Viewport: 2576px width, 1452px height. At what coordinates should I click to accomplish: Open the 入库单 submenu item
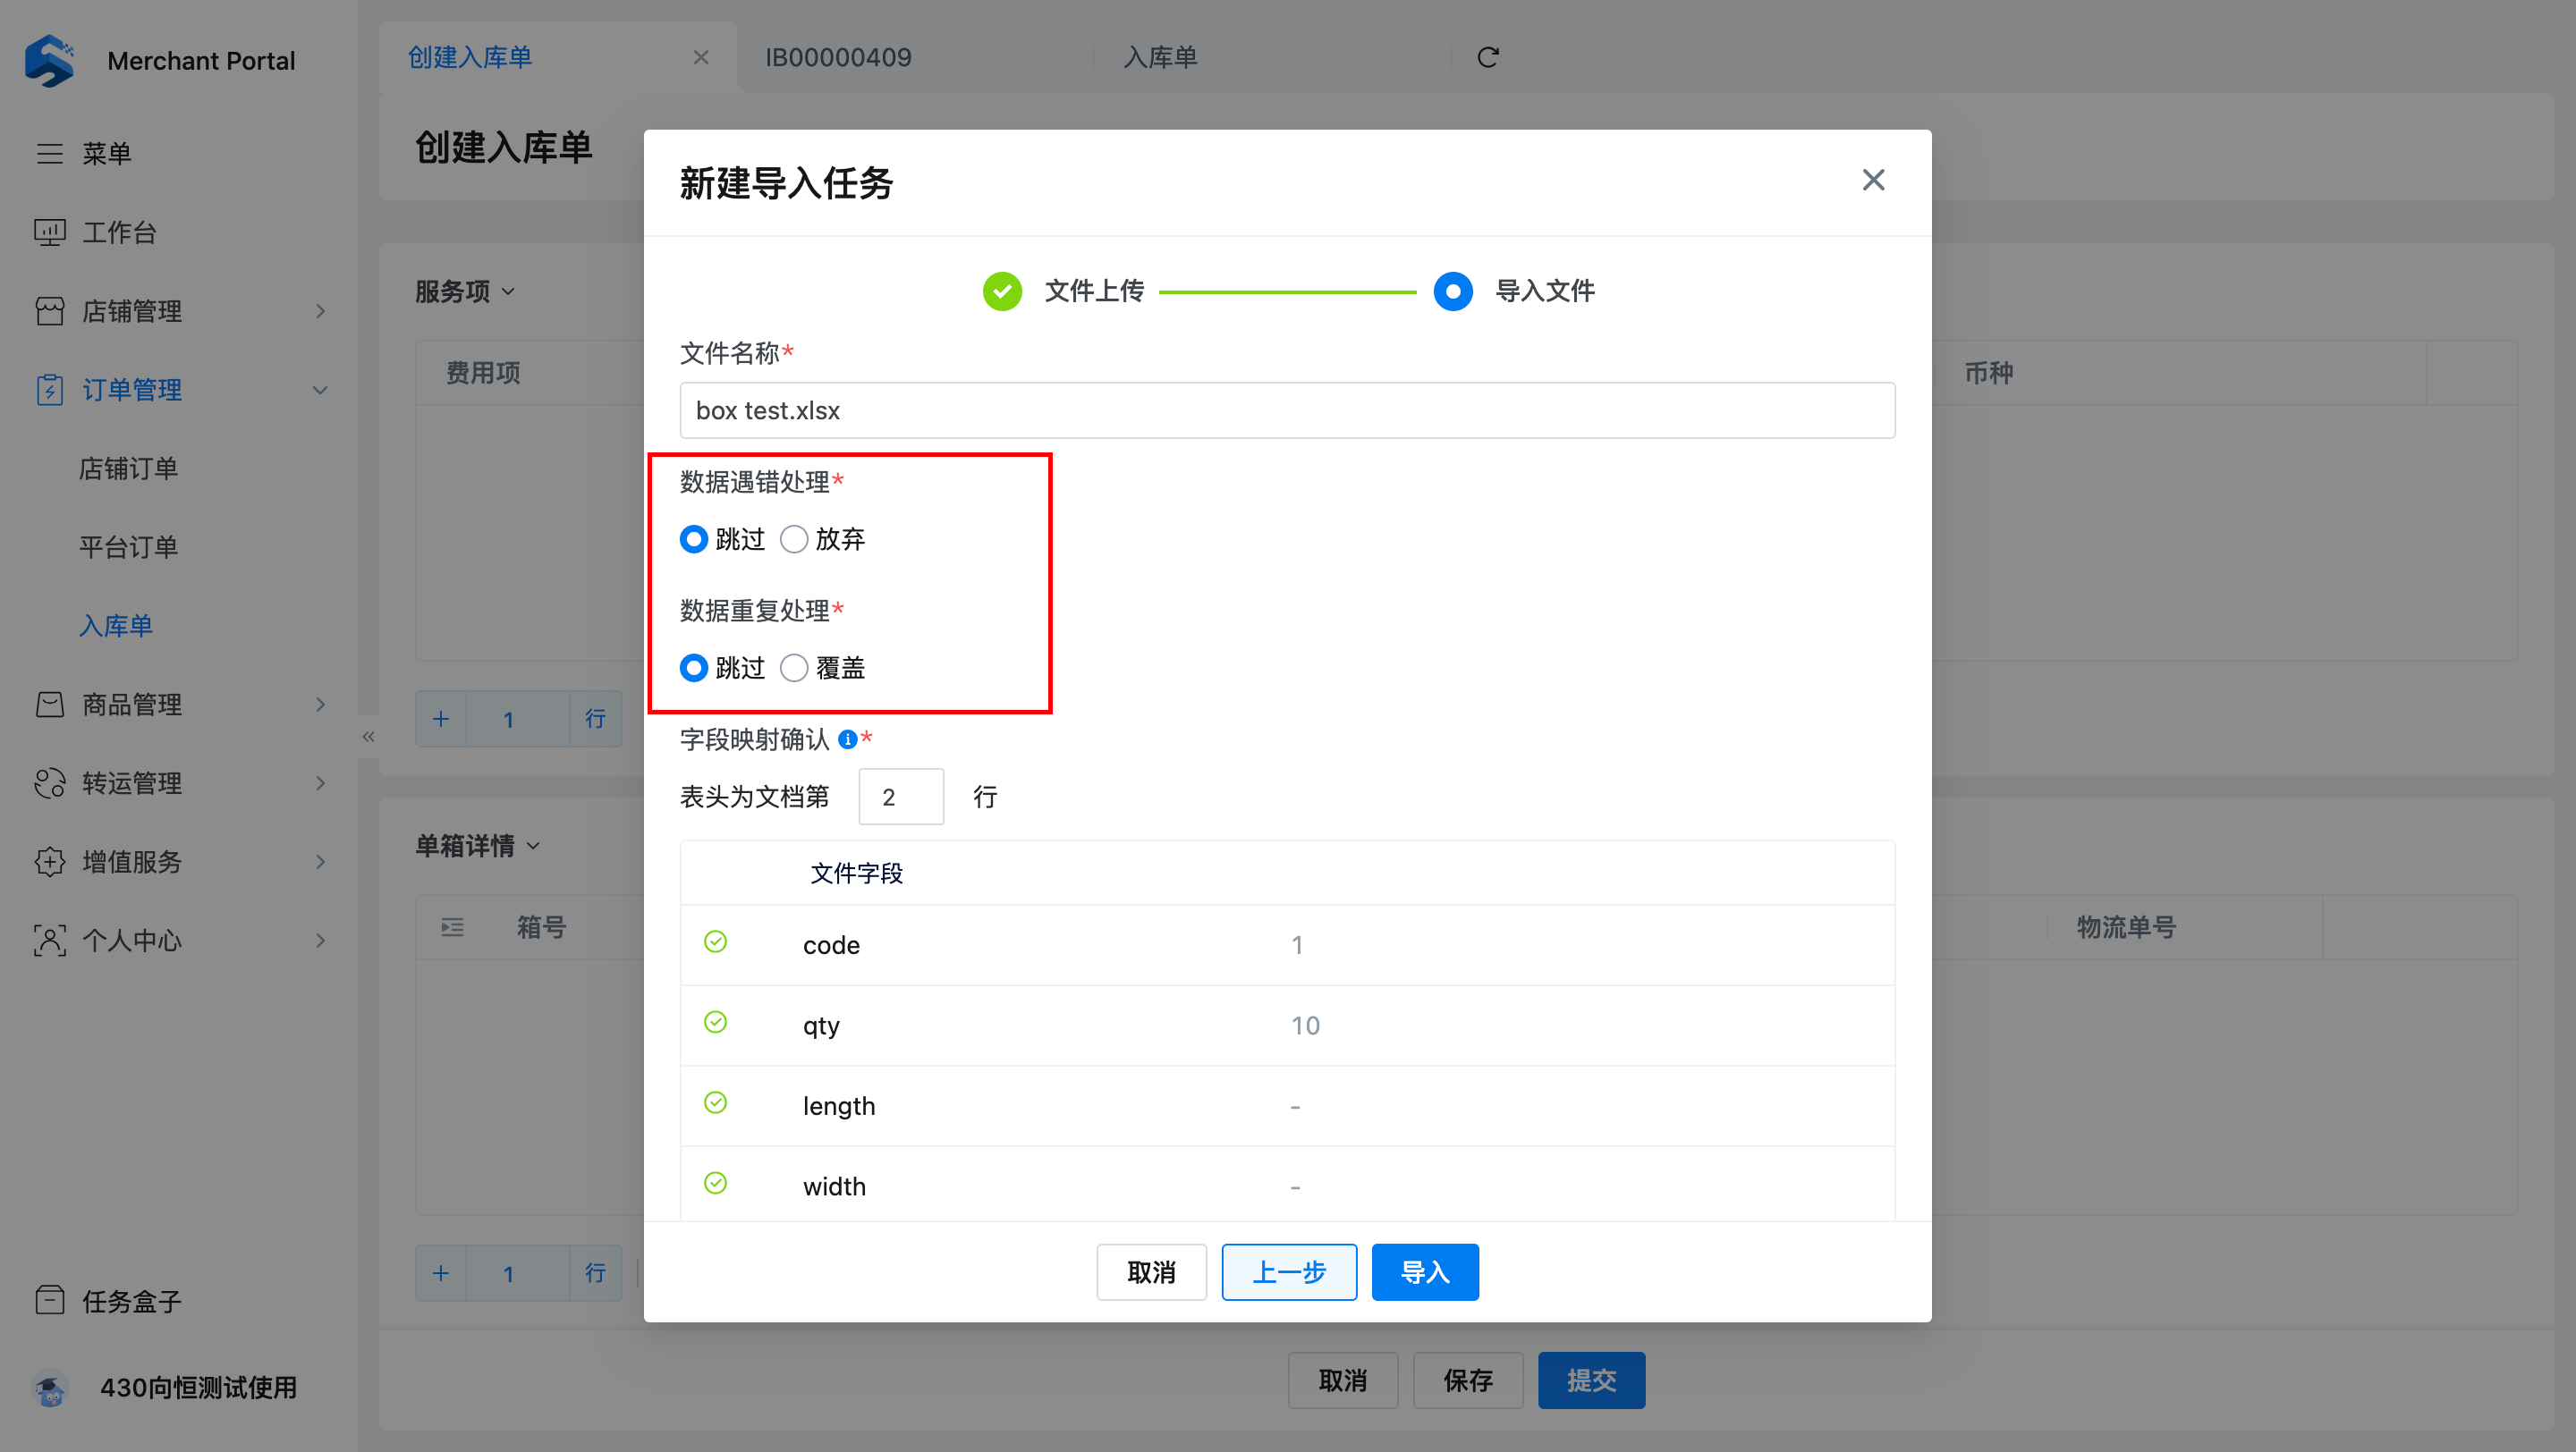click(116, 626)
